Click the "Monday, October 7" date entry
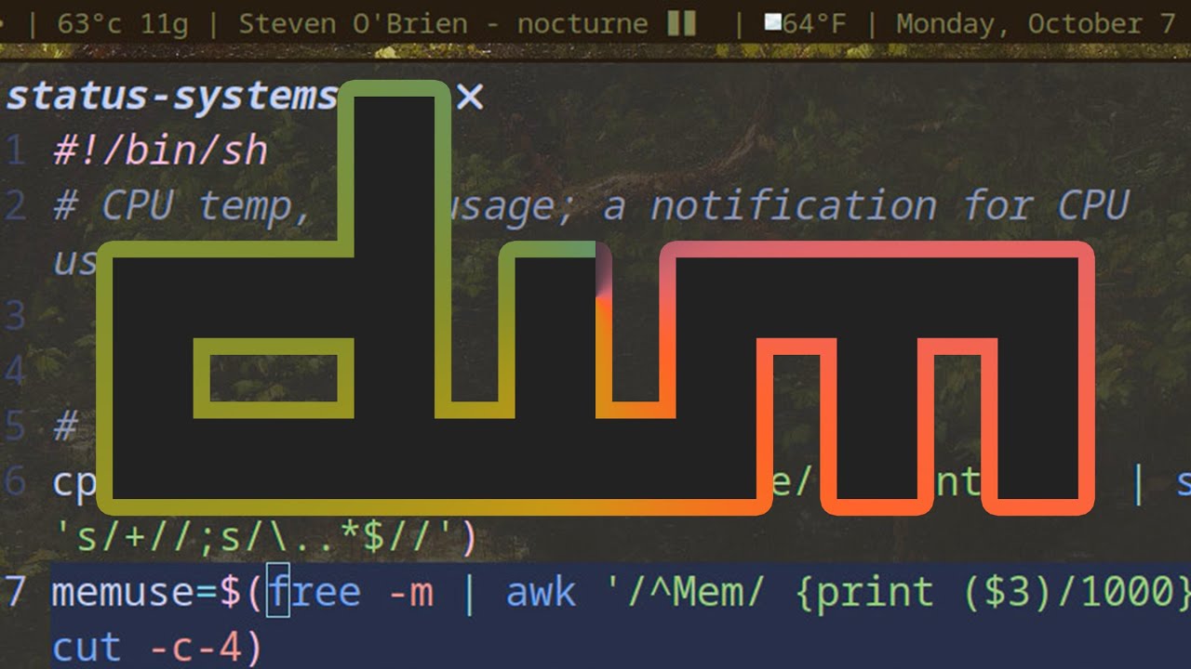This screenshot has height=669, width=1191. pyautogui.click(x=1036, y=23)
